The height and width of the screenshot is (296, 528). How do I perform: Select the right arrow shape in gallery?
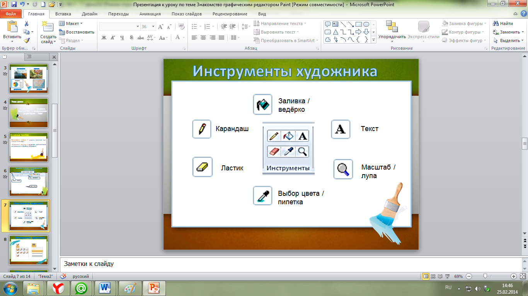pyautogui.click(x=358, y=32)
